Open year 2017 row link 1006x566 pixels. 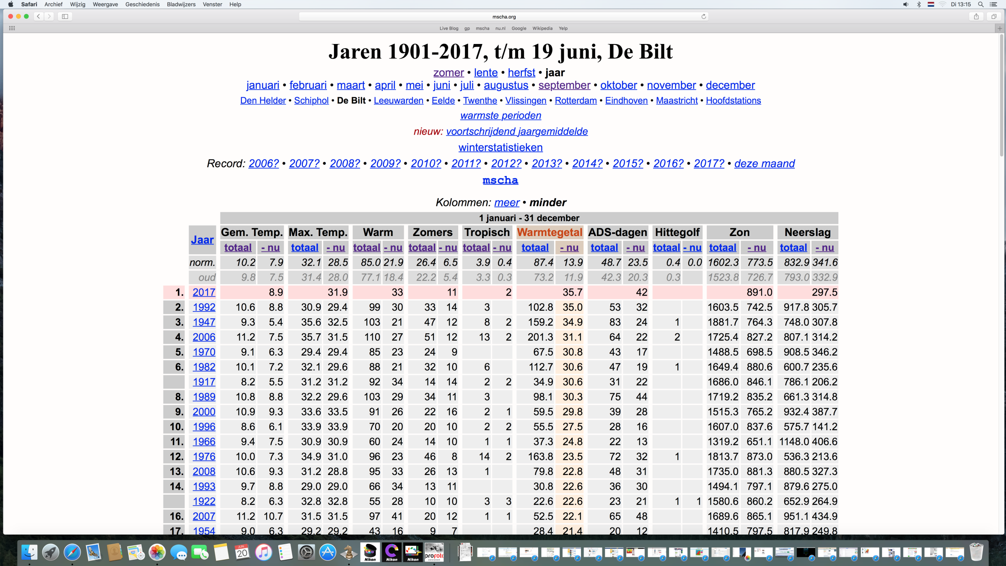[x=204, y=292]
